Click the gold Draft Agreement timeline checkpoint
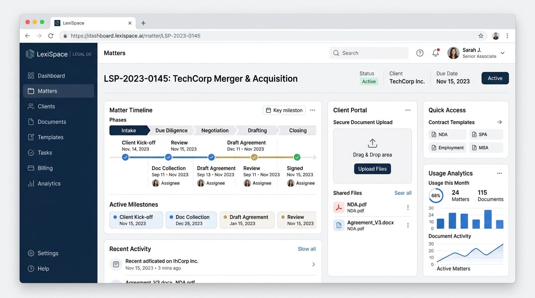 [254, 157]
